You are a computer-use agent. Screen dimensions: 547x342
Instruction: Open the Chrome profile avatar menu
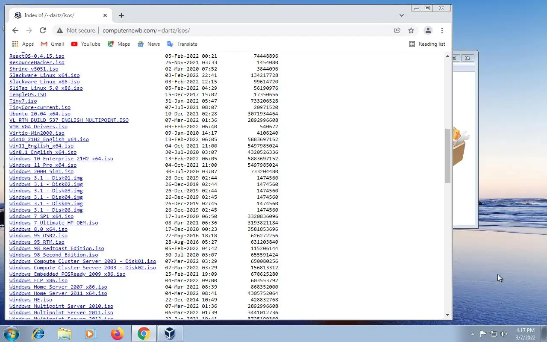(428, 30)
